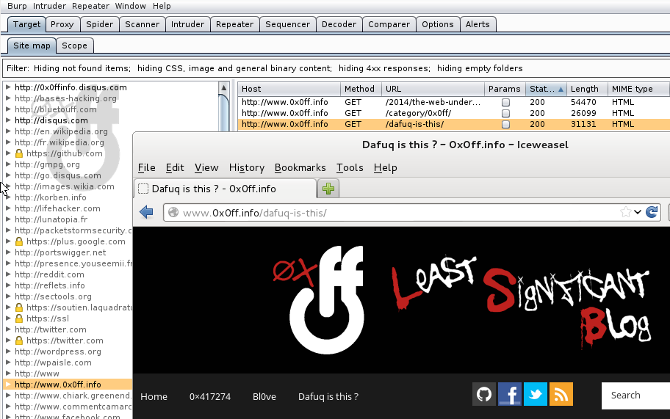Open the Twitter icon on blog

pyautogui.click(x=536, y=394)
